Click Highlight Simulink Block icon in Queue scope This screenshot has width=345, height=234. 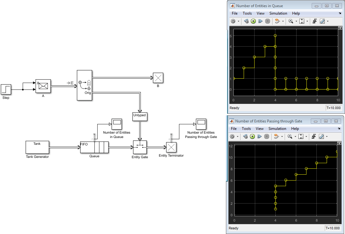pyautogui.click(x=277, y=21)
